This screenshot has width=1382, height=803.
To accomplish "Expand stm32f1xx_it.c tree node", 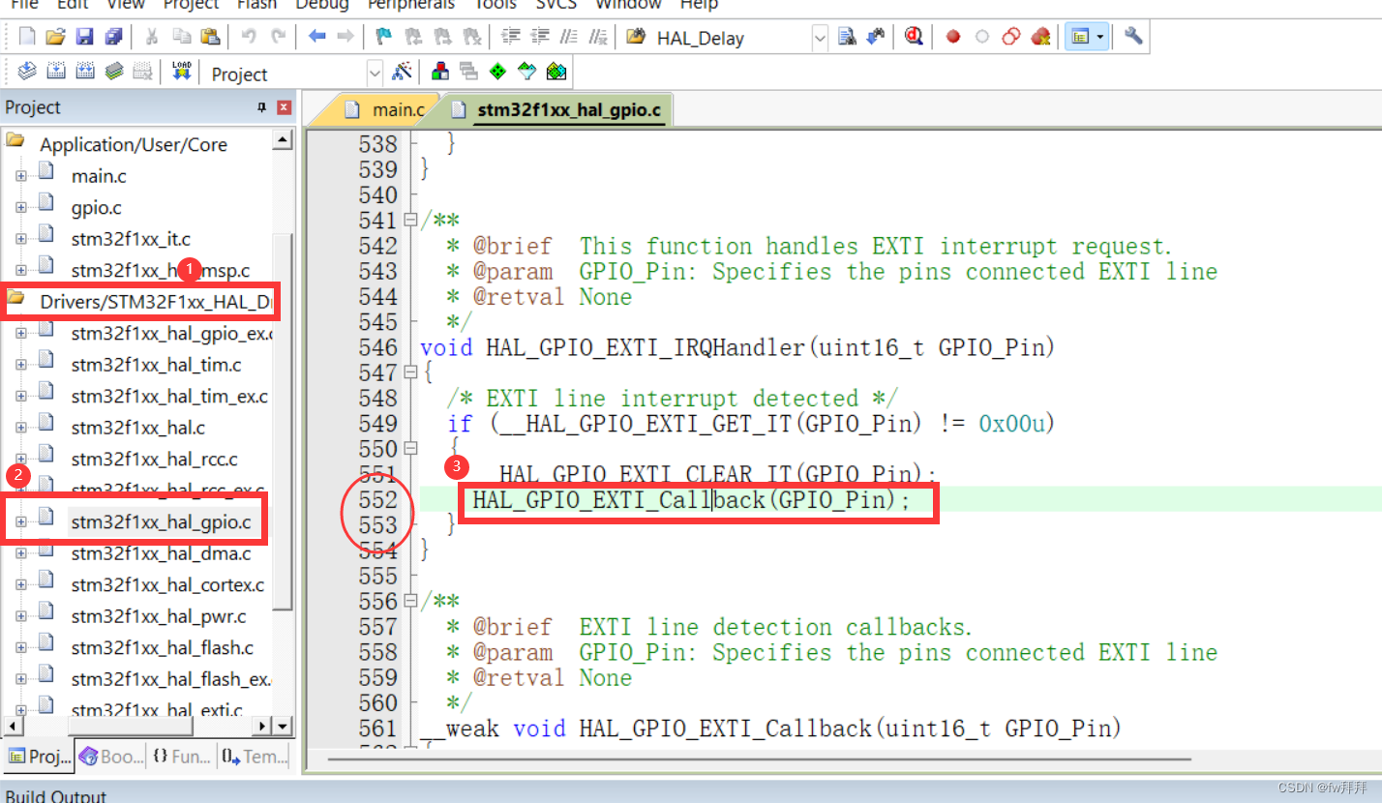I will click(x=20, y=239).
